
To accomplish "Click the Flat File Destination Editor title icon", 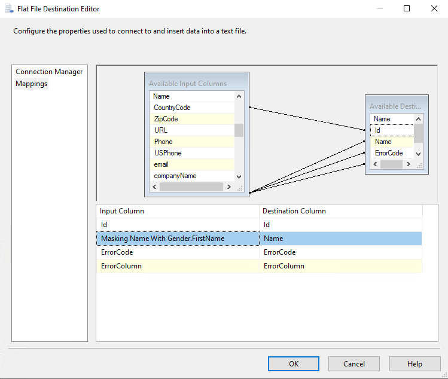I will [x=8, y=9].
